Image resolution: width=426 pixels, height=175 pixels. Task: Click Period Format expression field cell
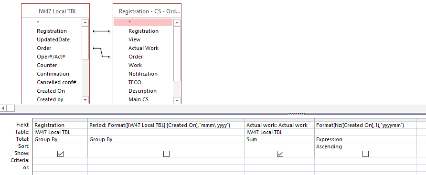pyautogui.click(x=166, y=125)
